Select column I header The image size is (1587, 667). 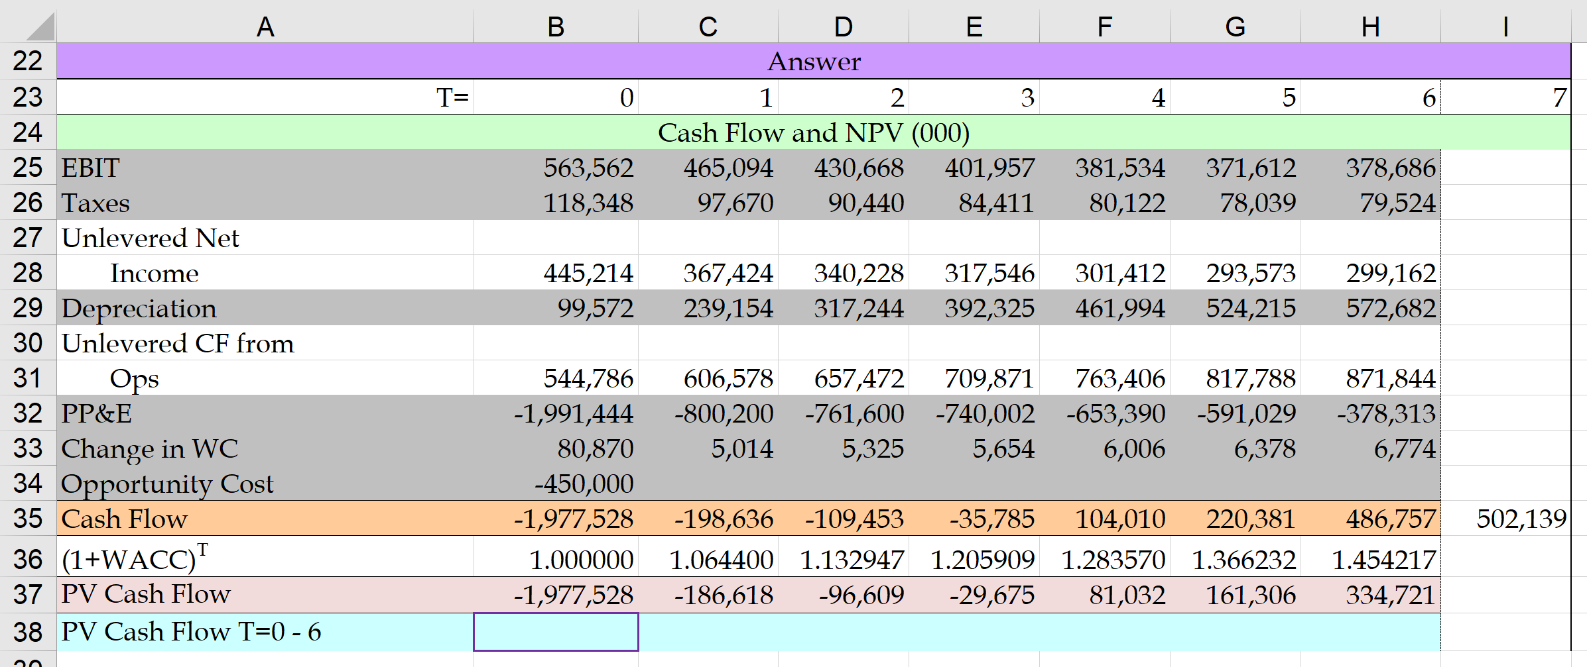[x=1505, y=27]
